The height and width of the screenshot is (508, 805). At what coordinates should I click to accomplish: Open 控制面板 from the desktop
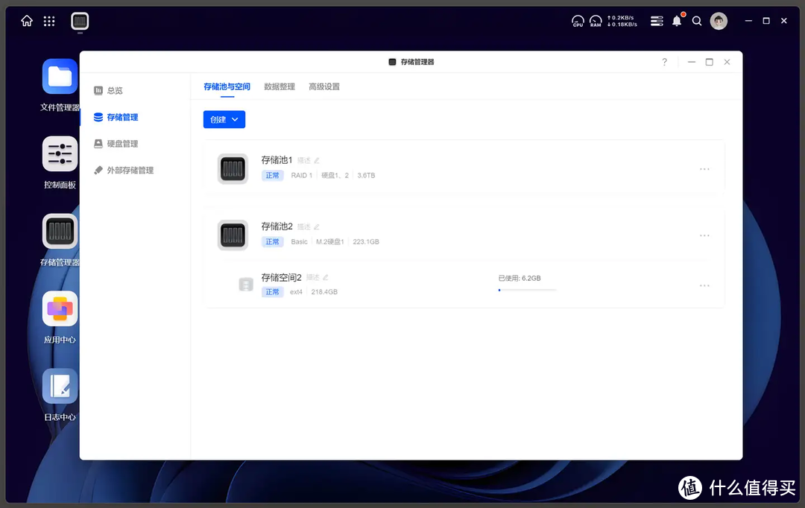[x=59, y=153]
